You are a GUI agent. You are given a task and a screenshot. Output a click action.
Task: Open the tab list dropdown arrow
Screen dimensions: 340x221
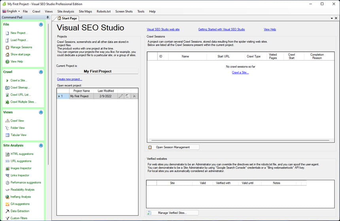332,18
